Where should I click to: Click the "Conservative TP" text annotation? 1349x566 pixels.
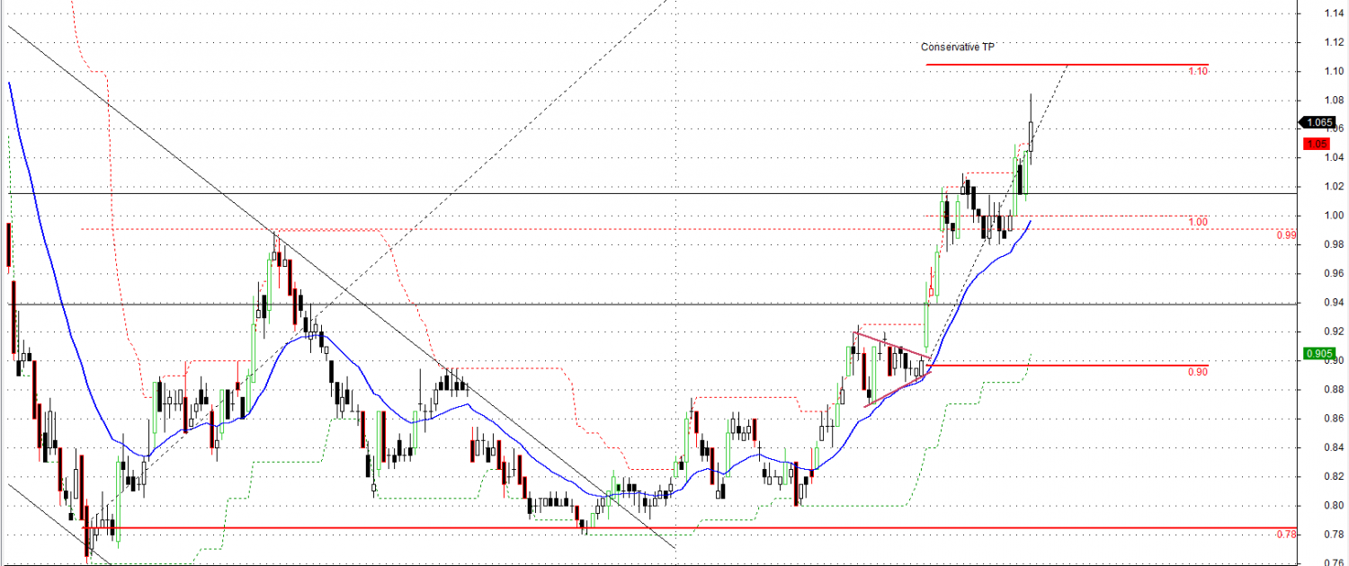957,48
